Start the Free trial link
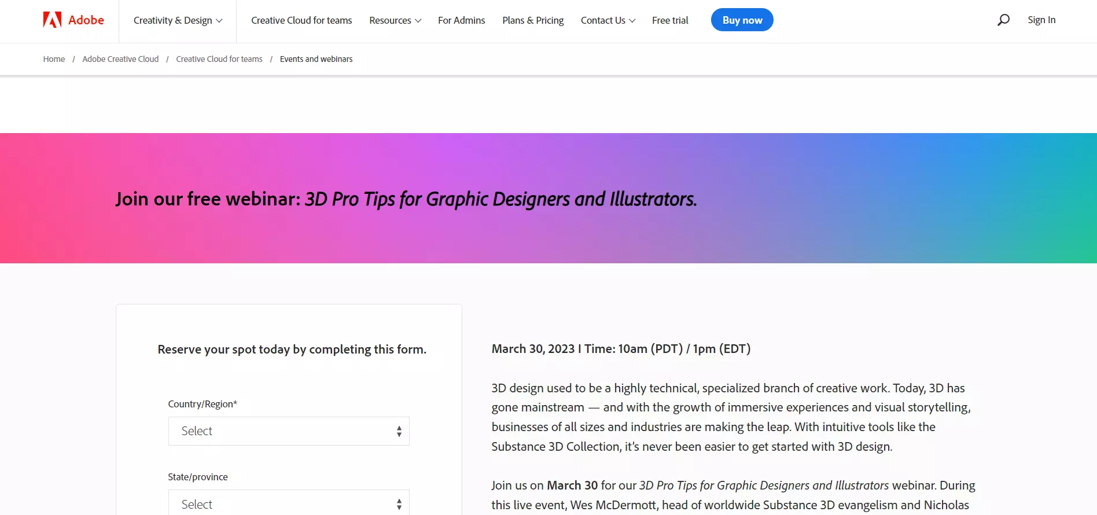The height and width of the screenshot is (515, 1097). click(670, 21)
